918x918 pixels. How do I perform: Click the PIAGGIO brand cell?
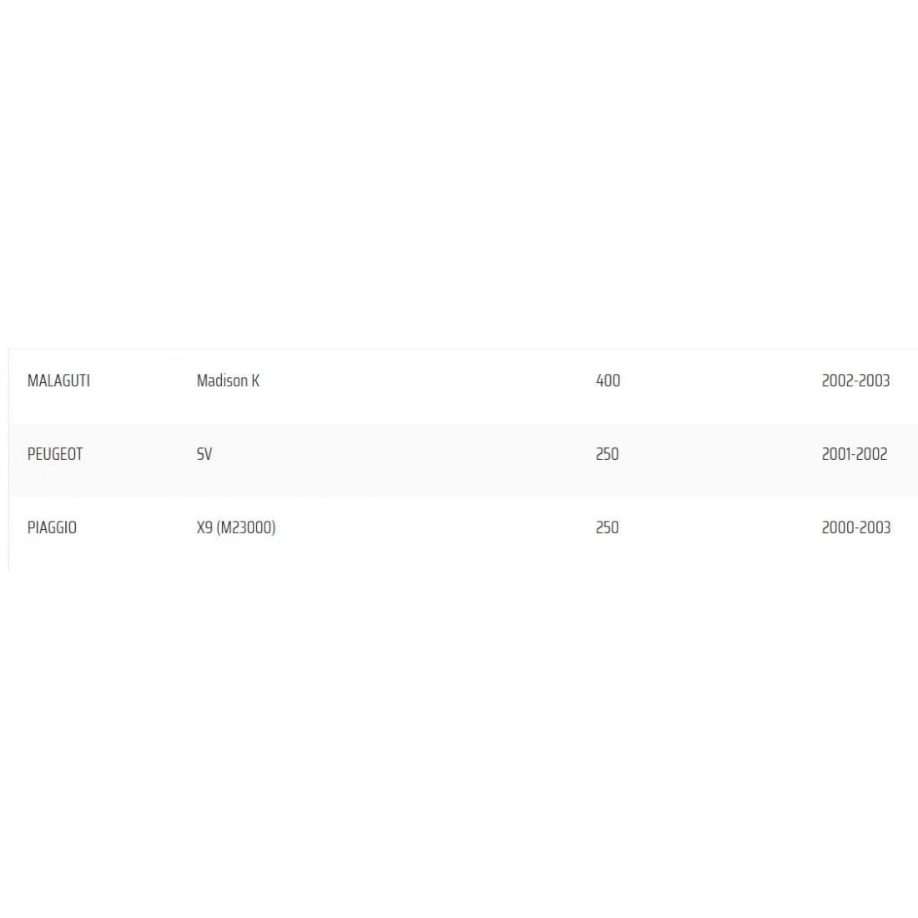click(x=52, y=527)
